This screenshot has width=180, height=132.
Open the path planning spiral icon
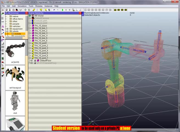tap(3, 47)
